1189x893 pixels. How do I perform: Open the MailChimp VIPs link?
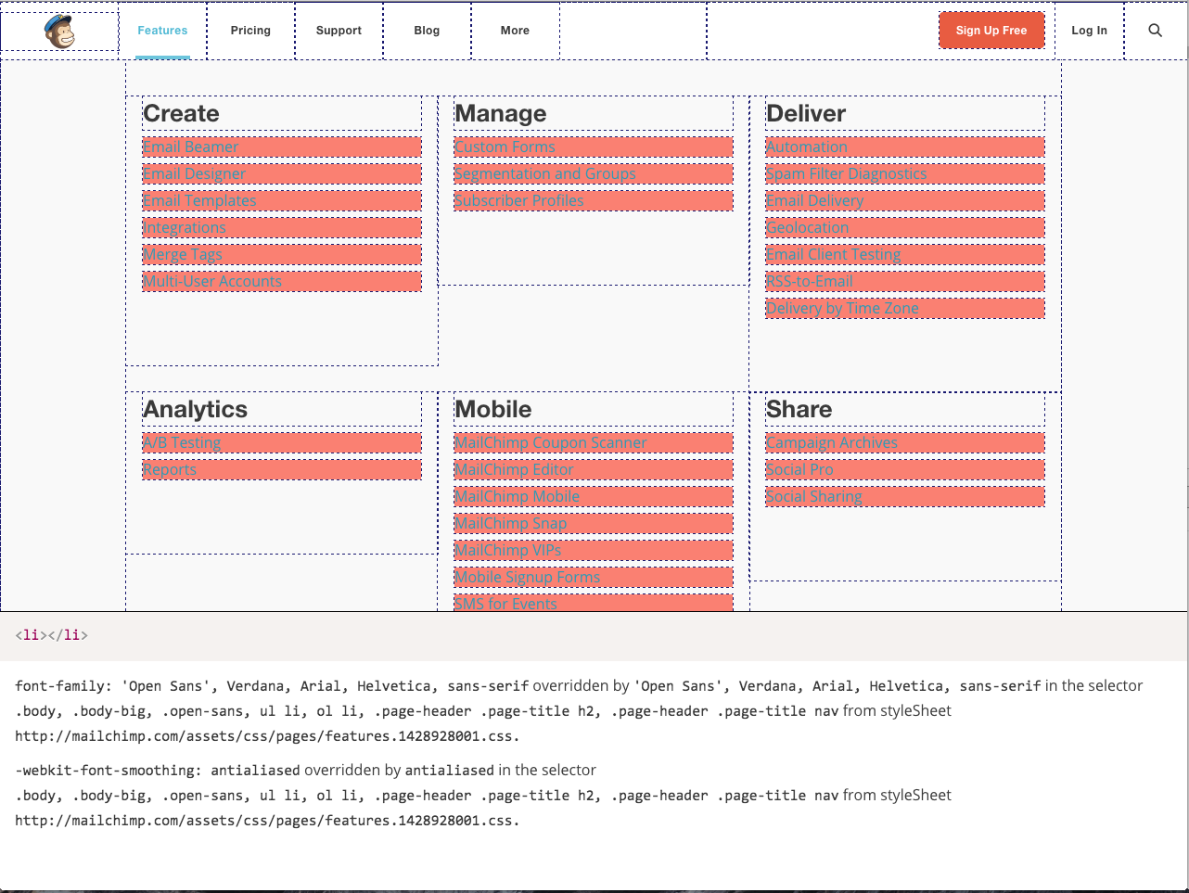(x=507, y=550)
